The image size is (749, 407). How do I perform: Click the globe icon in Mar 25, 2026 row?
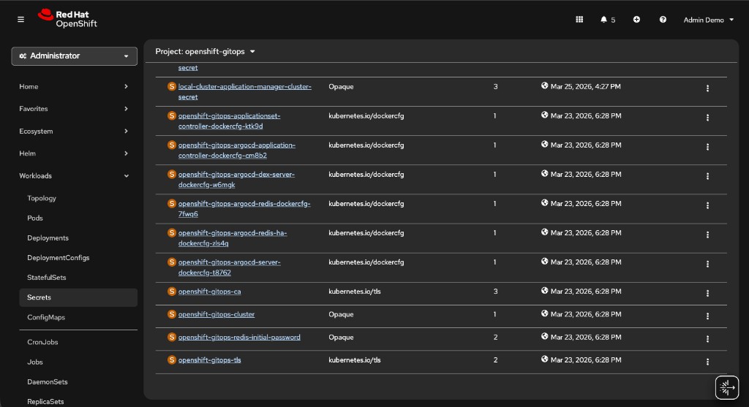(544, 86)
